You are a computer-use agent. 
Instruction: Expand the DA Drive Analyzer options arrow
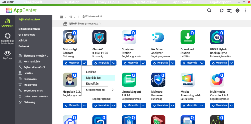pyautogui.click(x=173, y=63)
